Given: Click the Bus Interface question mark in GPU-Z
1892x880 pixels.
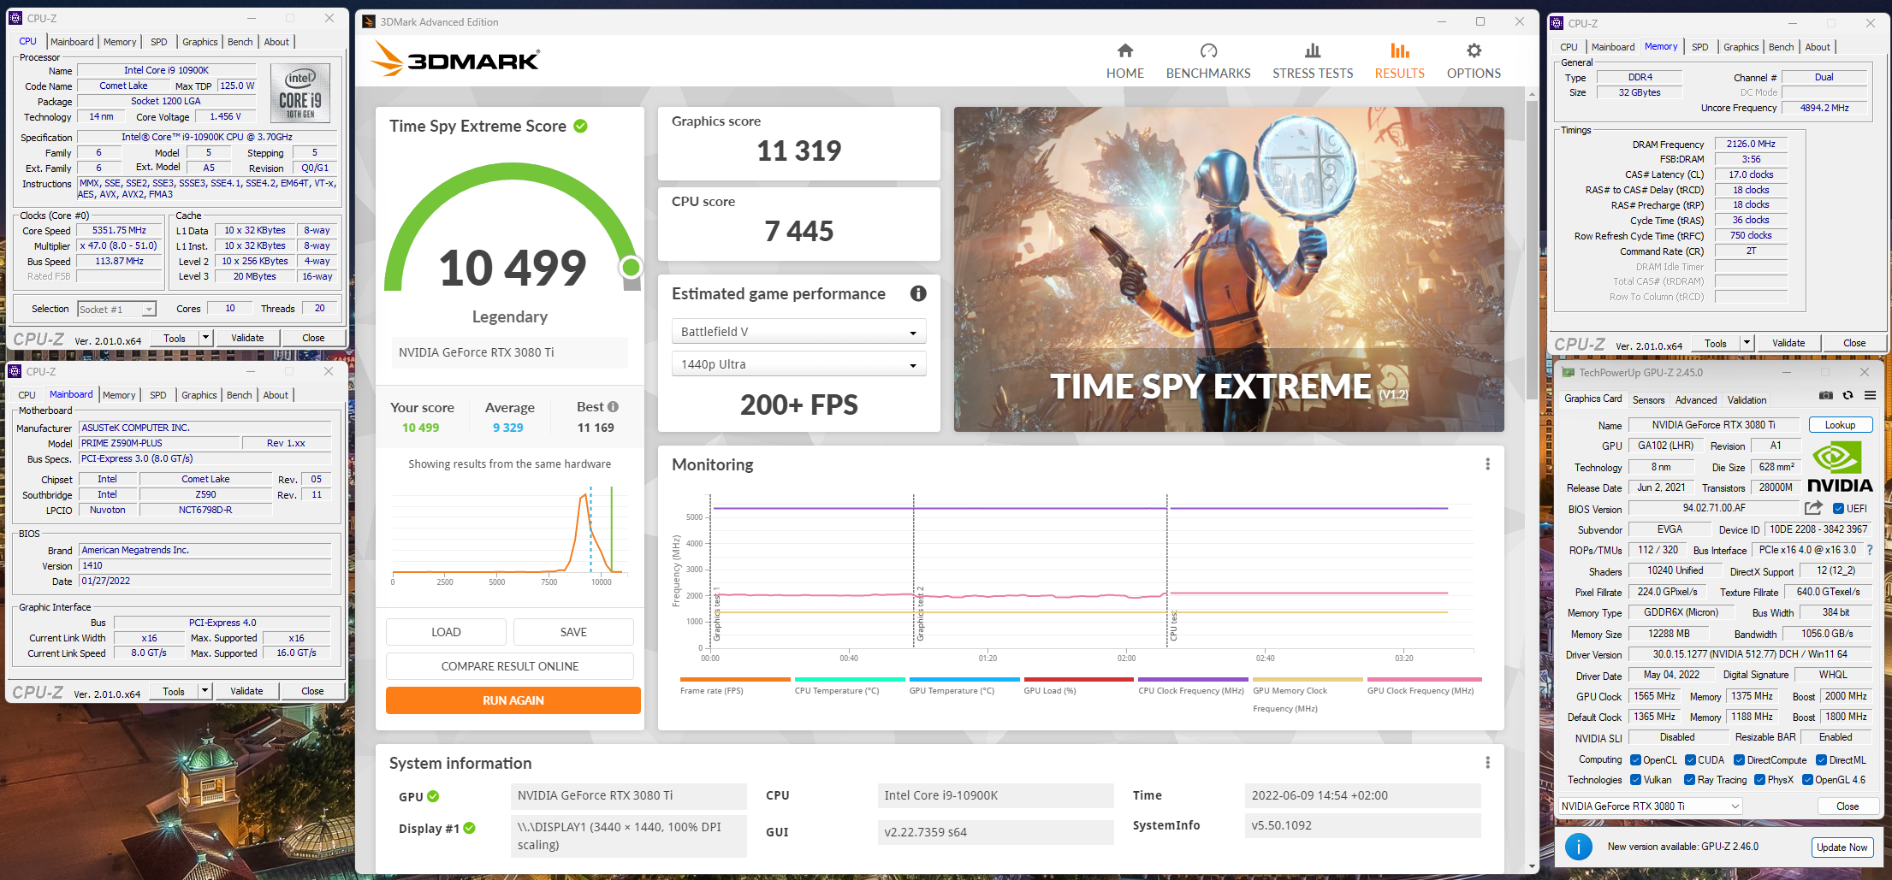Looking at the screenshot, I should point(1870,551).
